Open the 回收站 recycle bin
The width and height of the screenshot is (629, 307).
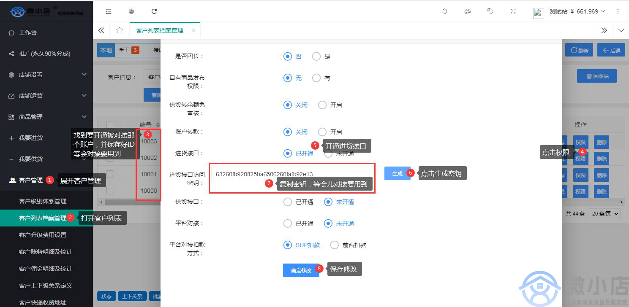[x=597, y=76]
